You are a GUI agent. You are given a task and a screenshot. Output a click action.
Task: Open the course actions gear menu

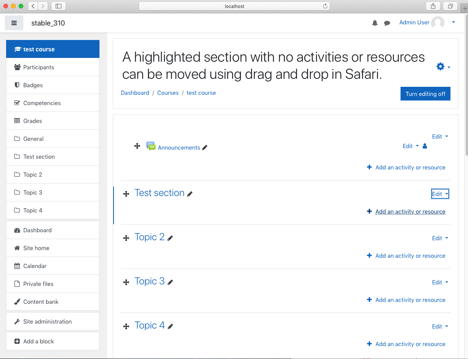[443, 67]
